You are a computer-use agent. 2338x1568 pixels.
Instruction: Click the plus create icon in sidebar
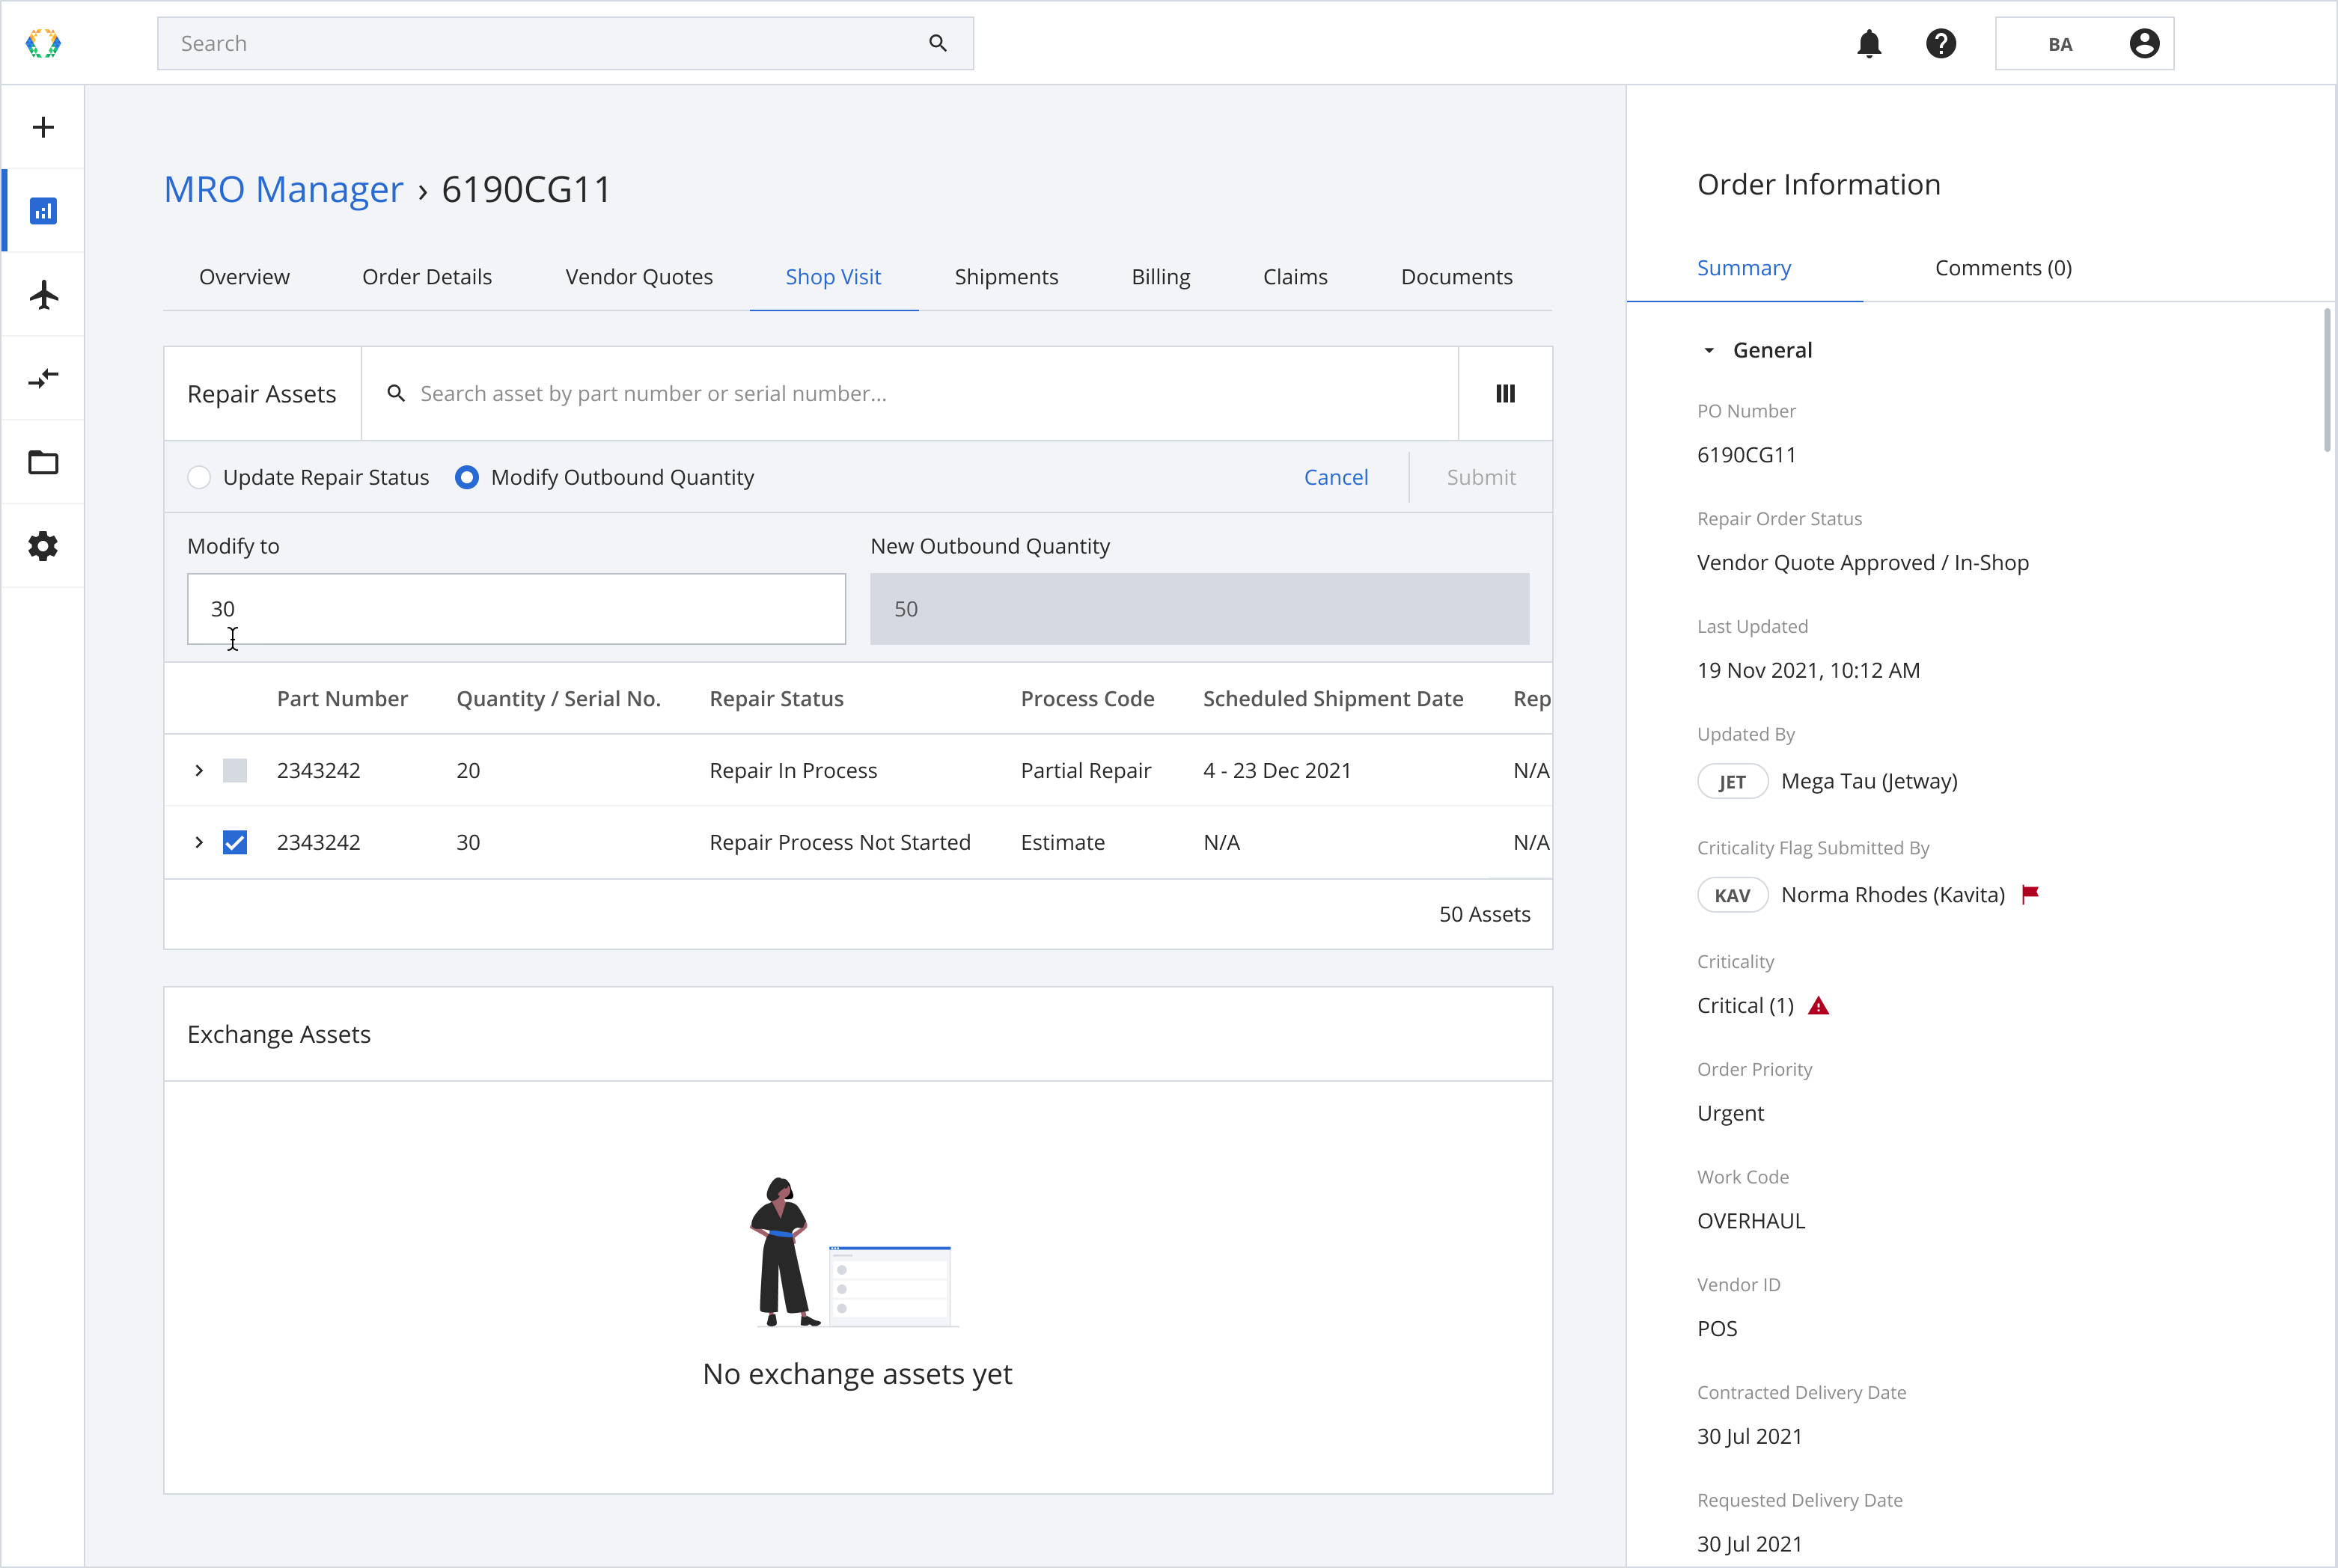(x=43, y=127)
